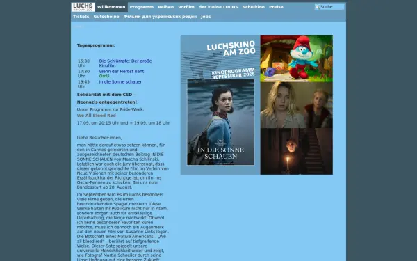Open the Programm menu item
The image size is (417, 261).
[x=142, y=7]
